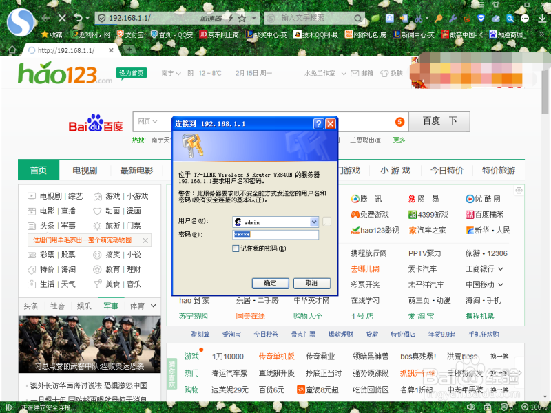Click the speaker mute icon in status bar

471,407
